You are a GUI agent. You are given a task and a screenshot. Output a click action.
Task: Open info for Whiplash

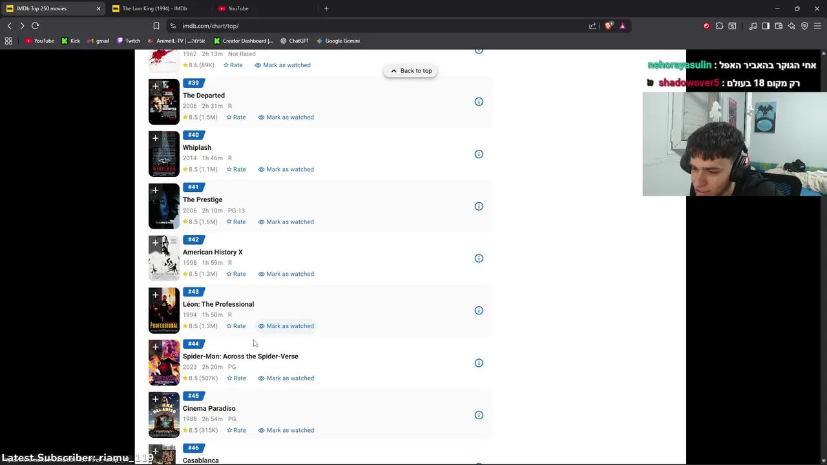click(479, 154)
